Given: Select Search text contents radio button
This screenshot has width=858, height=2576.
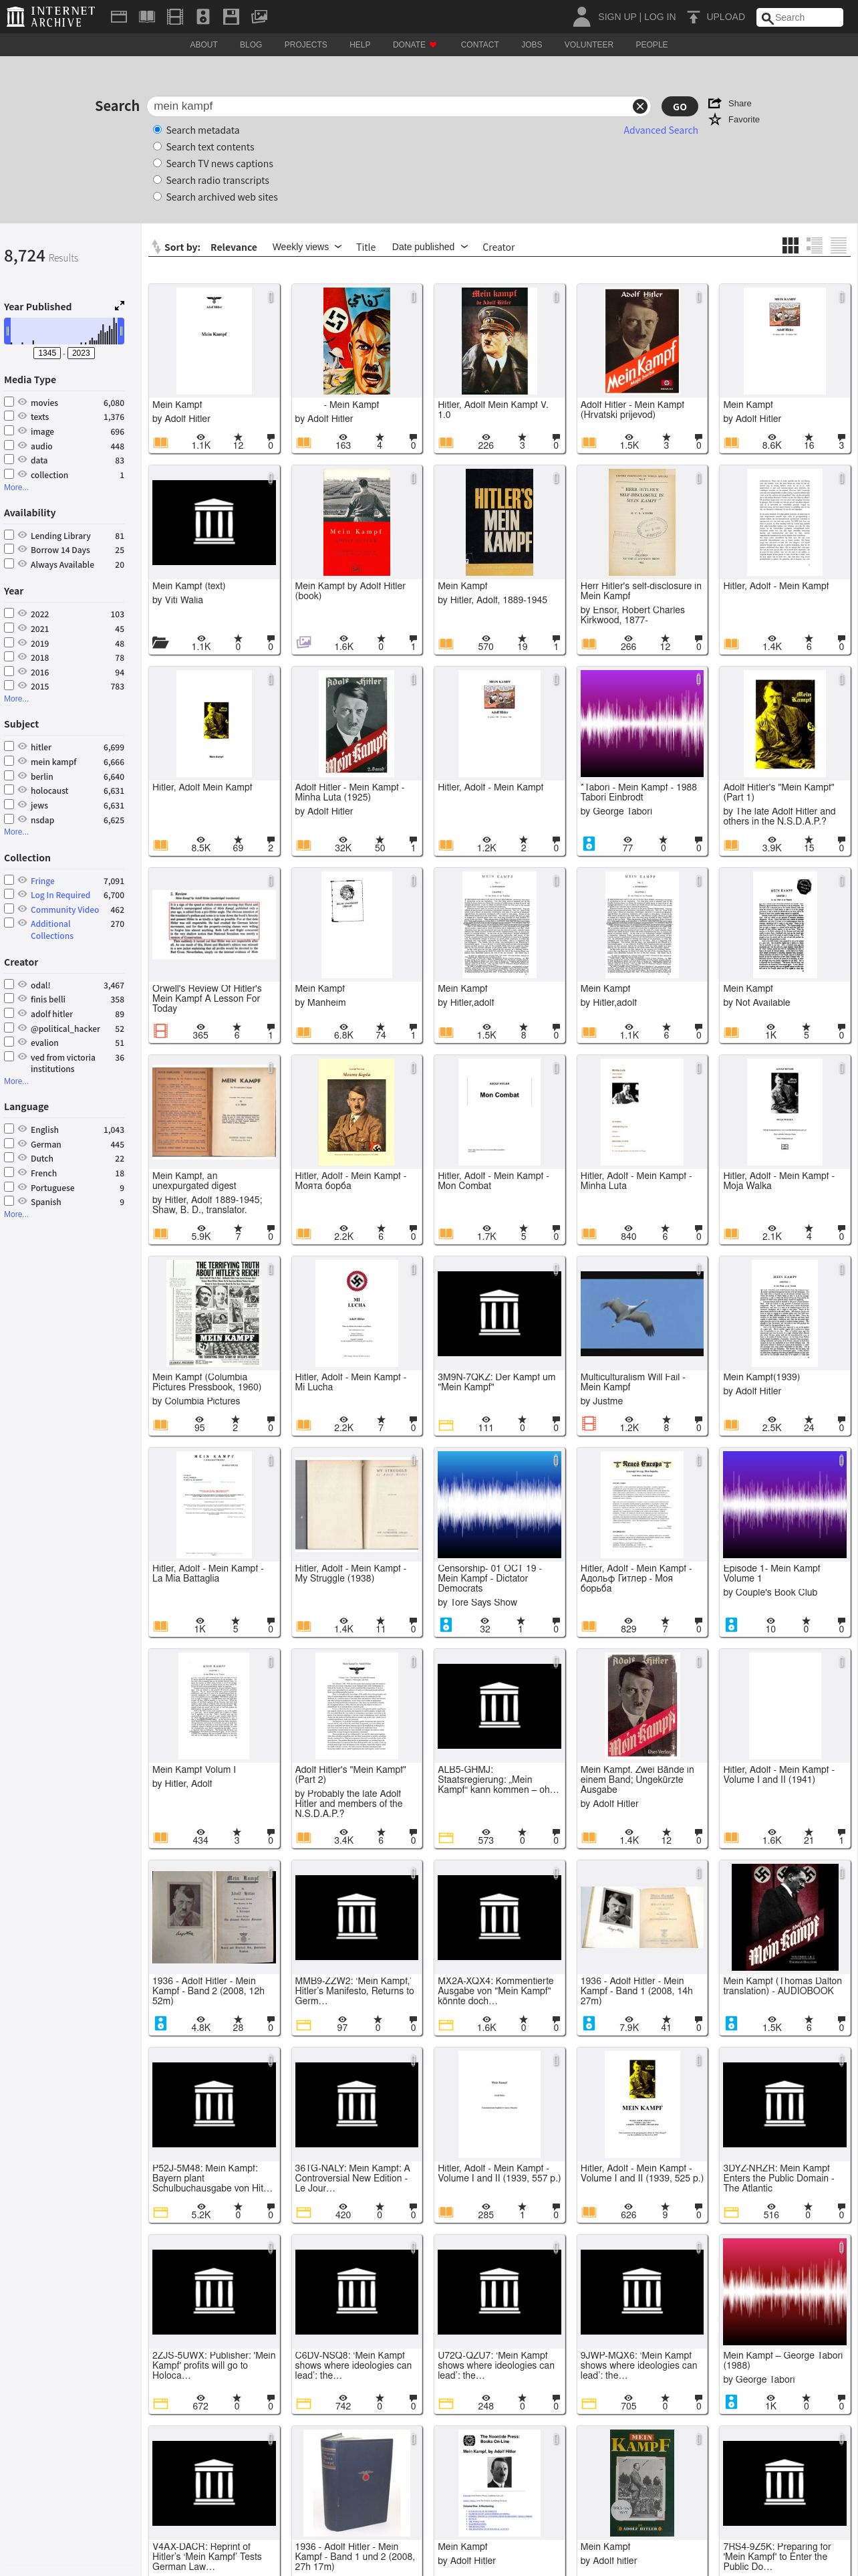Looking at the screenshot, I should coord(158,147).
